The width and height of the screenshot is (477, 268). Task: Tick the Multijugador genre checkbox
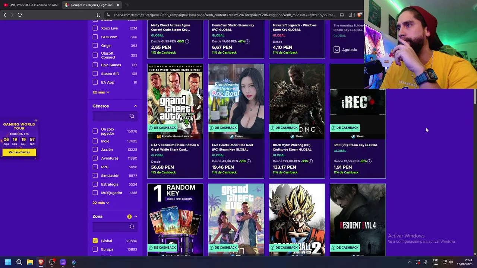(95, 193)
